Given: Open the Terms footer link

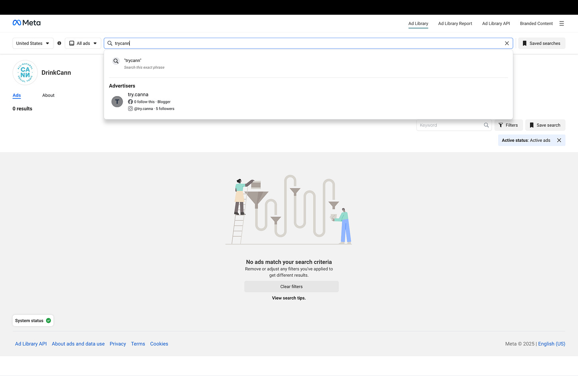Looking at the screenshot, I should pyautogui.click(x=138, y=344).
